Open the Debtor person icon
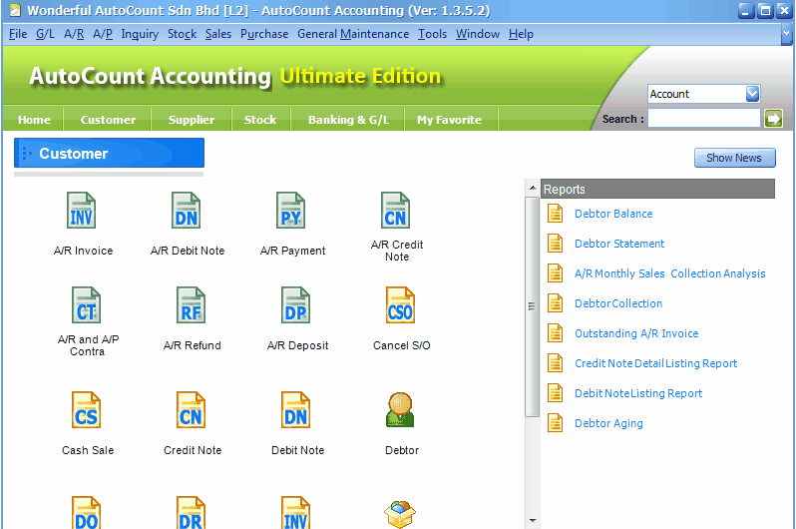 (x=400, y=409)
